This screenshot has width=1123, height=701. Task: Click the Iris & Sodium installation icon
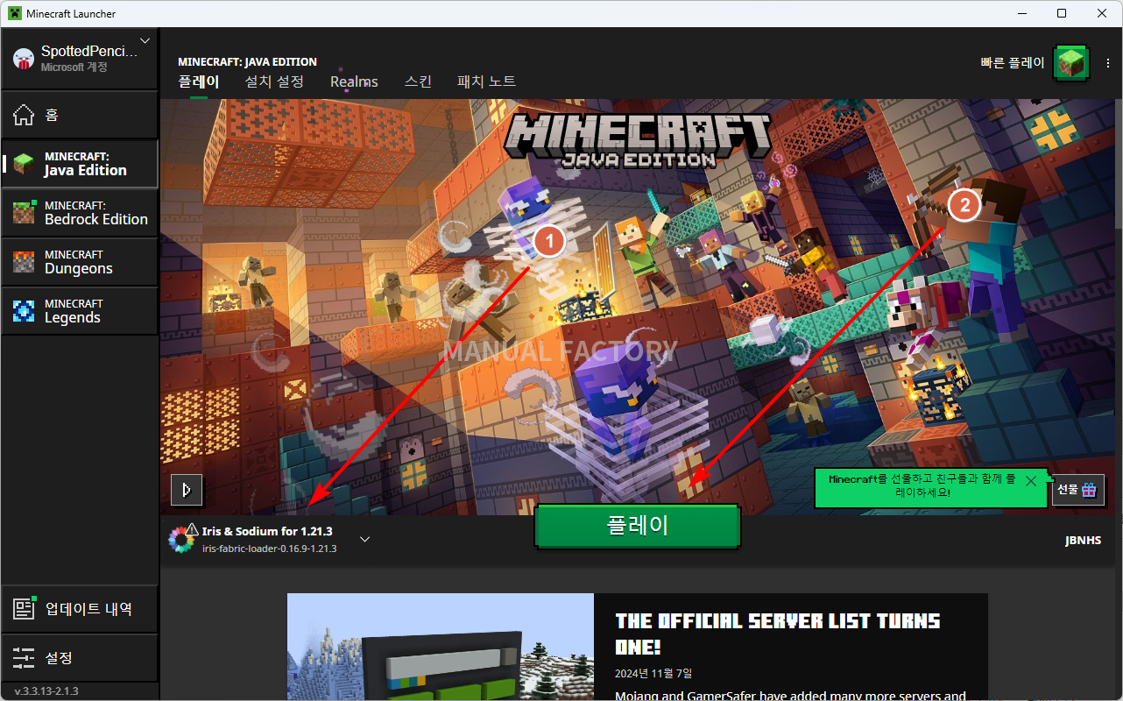pos(181,540)
